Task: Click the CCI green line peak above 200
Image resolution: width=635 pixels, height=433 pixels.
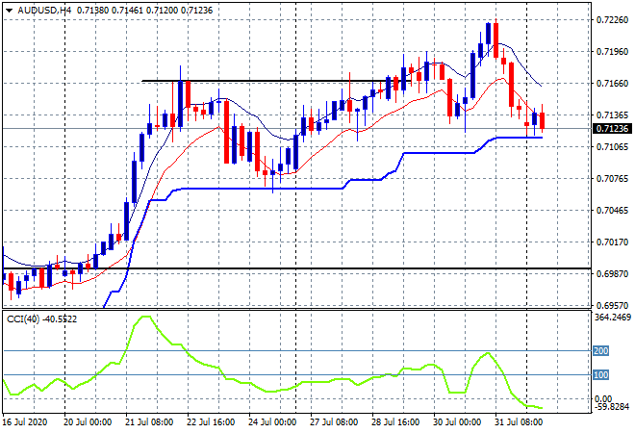Action: point(145,317)
